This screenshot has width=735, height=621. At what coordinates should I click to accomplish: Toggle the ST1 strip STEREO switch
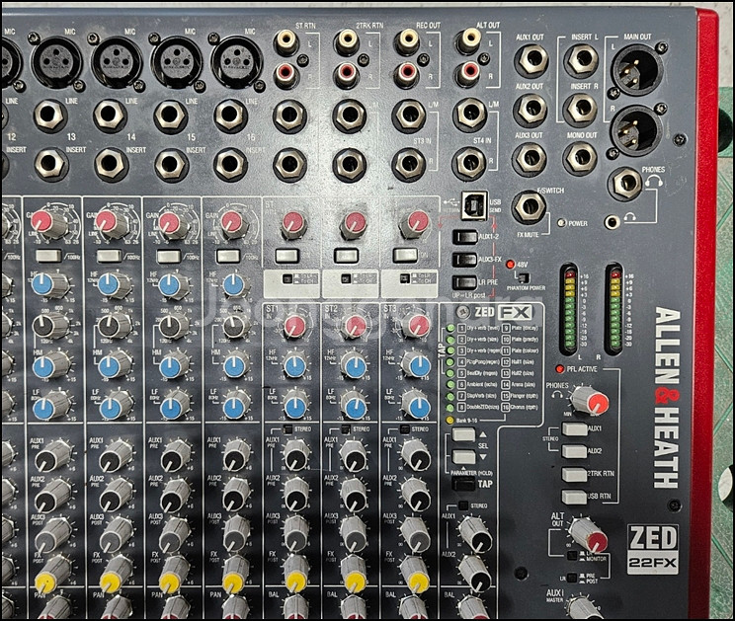click(x=287, y=429)
